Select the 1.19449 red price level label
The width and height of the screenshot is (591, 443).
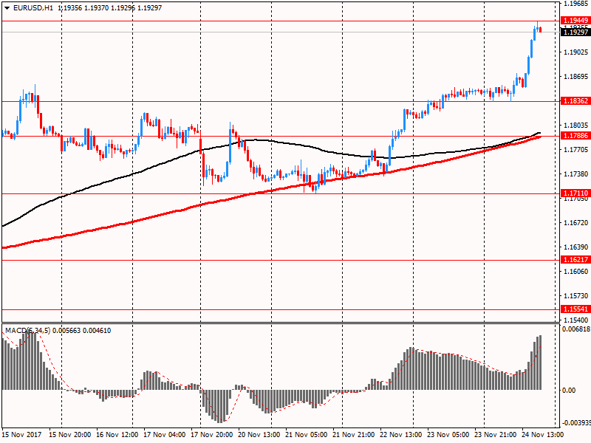pos(575,21)
